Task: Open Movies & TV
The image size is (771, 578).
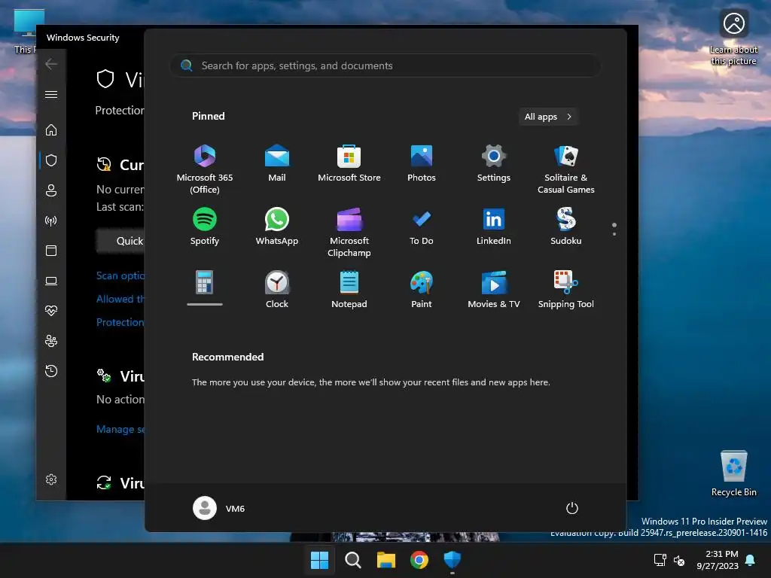Action: 494,290
